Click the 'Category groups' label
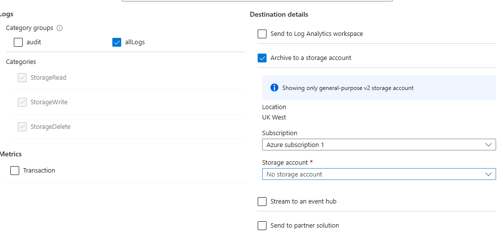Screen dimensions: 503x235 point(30,28)
